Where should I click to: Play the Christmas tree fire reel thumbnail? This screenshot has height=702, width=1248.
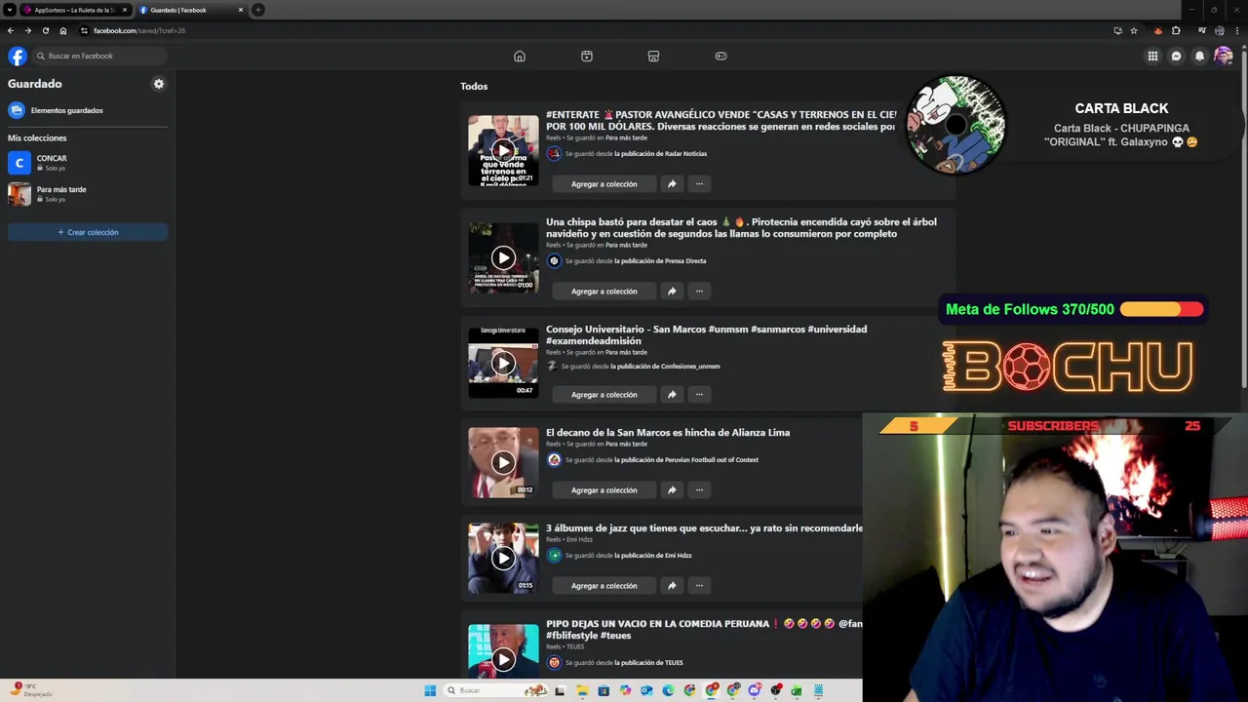(x=503, y=257)
